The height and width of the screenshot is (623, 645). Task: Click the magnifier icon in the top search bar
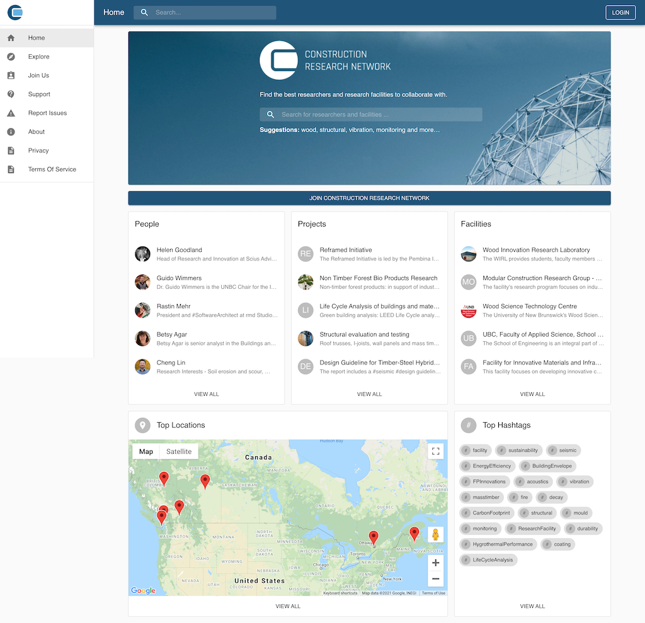pos(144,13)
